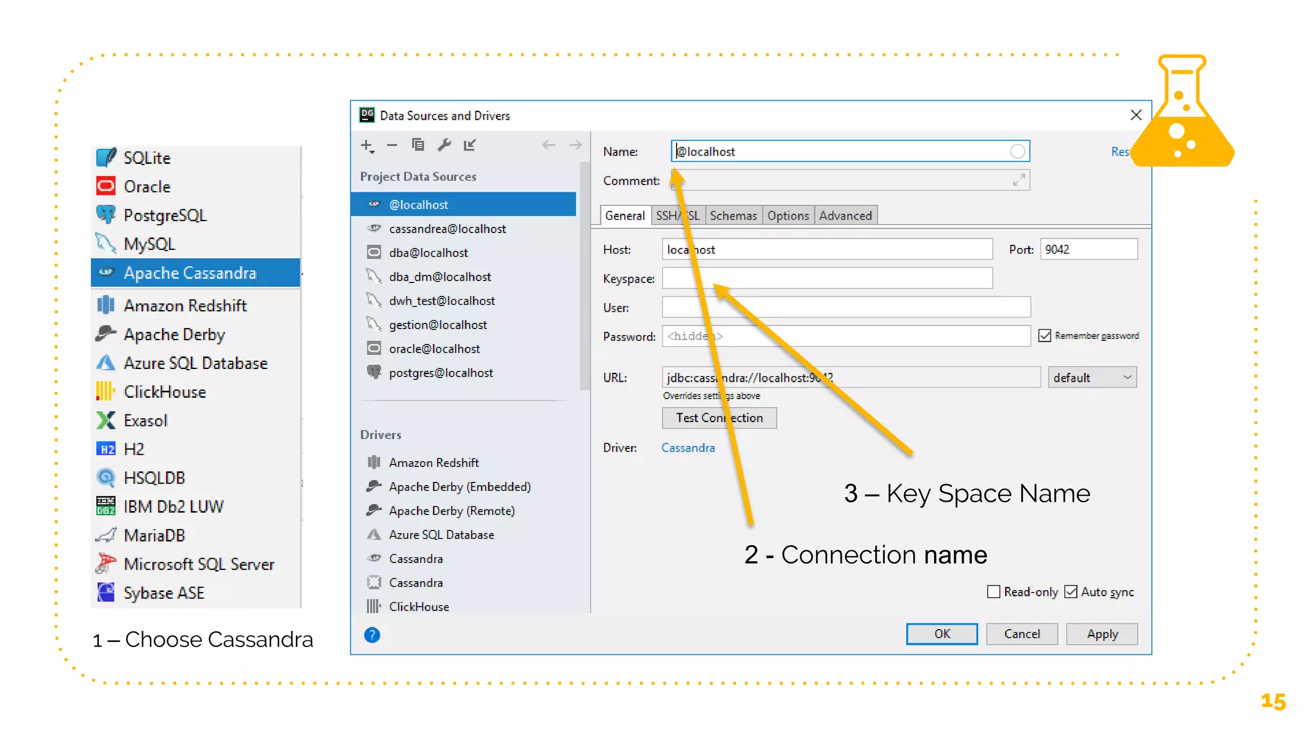Click the duplicate data source icon
1312x738 pixels.
coord(418,145)
